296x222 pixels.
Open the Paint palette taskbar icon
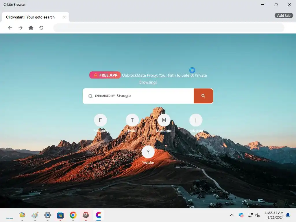click(35, 215)
